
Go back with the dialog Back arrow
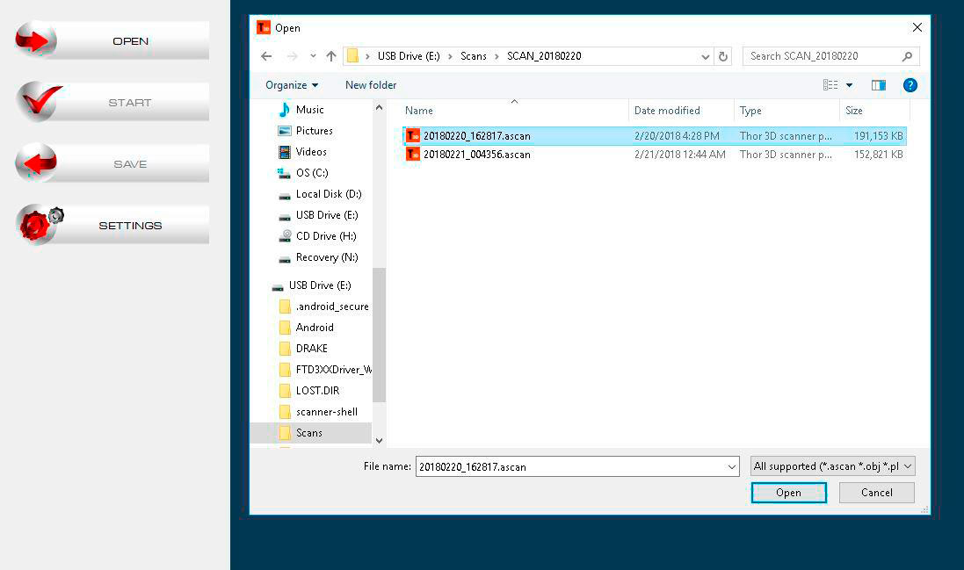tap(266, 56)
